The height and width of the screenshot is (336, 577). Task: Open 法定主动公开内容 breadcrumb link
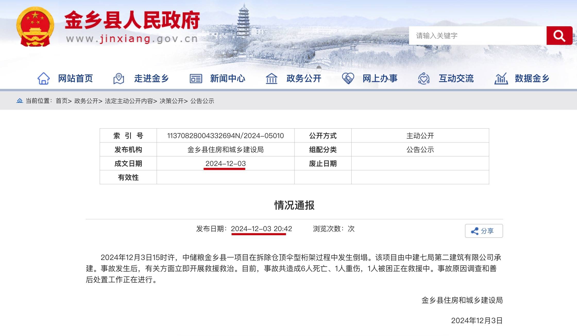pyautogui.click(x=129, y=101)
